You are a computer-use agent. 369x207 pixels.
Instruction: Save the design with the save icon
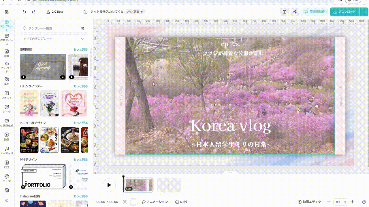pyautogui.click(x=285, y=12)
